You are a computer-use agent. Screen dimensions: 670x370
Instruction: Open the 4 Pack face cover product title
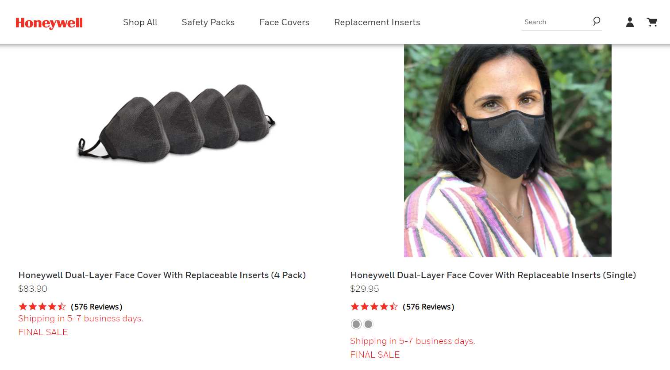coord(162,275)
